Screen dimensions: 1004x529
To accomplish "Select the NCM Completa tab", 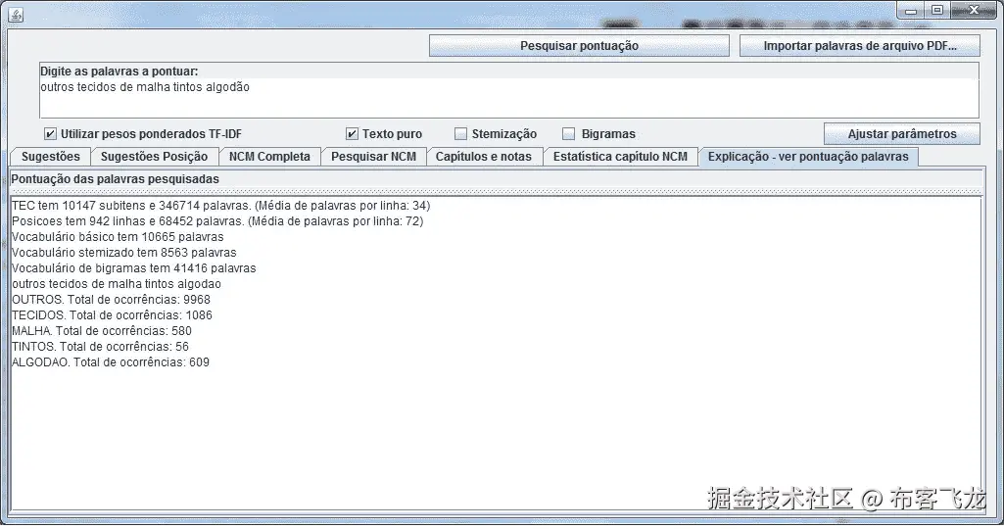I will pos(269,157).
